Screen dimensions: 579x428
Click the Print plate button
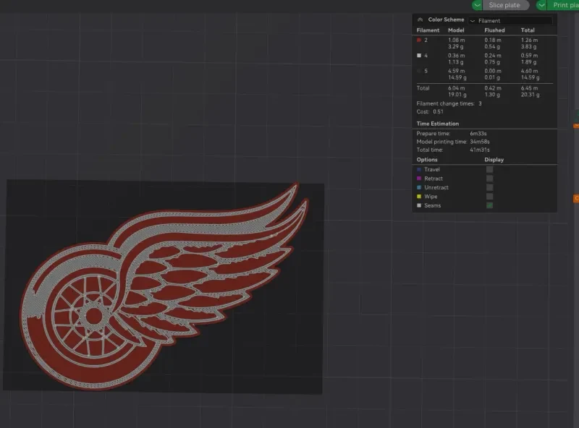click(563, 5)
